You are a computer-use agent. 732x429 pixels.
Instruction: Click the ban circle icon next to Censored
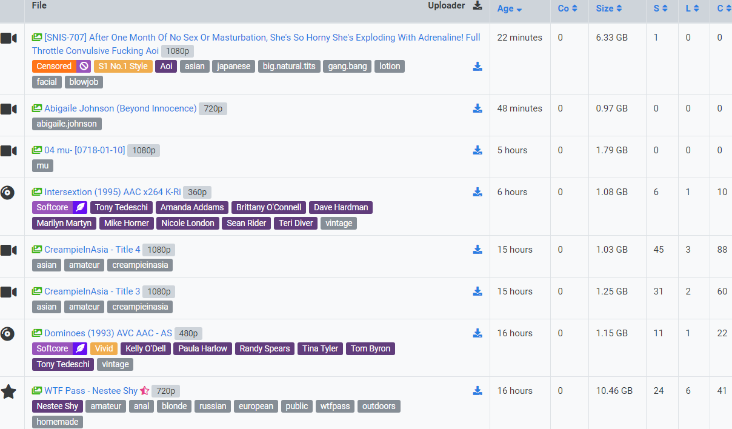(84, 67)
